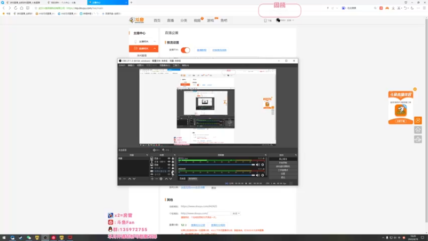Open OBS 工具(T) menu
This screenshot has width=428, height=241.
[x=176, y=65]
